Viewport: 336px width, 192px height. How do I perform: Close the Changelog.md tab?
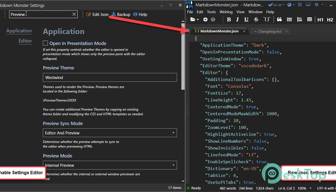(x=287, y=32)
